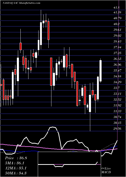Click inside the MACD inset panel
The height and width of the screenshot is (177, 126).
69,164
